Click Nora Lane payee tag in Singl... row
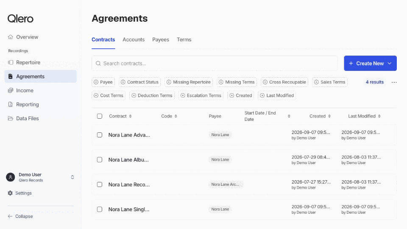407x229 pixels. click(220, 209)
